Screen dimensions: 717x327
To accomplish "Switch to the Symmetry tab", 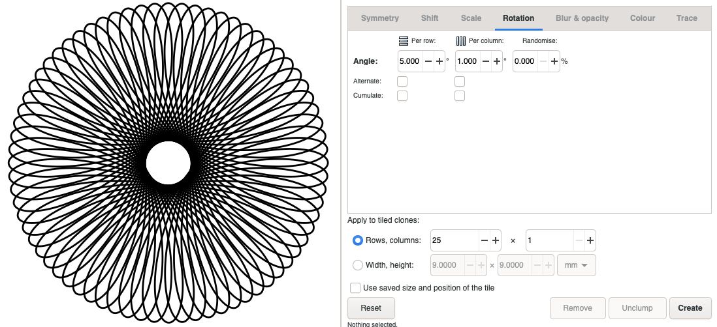I will point(380,18).
